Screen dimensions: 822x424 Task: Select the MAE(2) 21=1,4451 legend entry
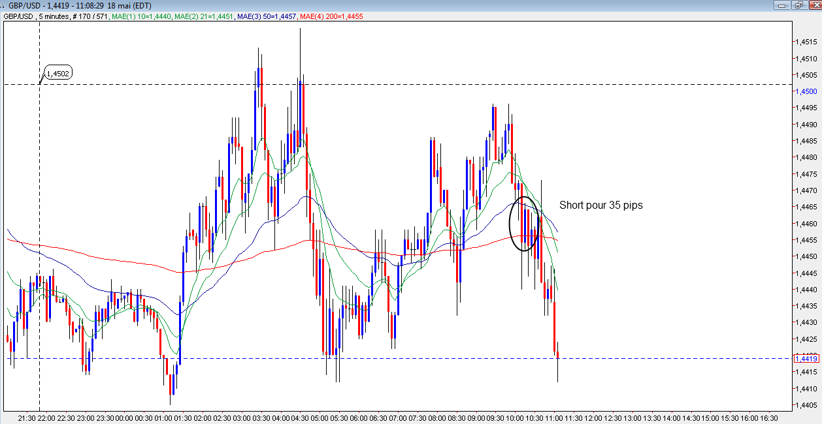[x=205, y=16]
